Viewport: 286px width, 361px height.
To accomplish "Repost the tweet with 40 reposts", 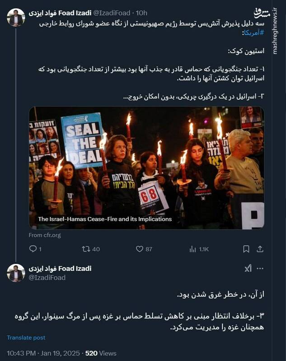I will tap(91, 249).
